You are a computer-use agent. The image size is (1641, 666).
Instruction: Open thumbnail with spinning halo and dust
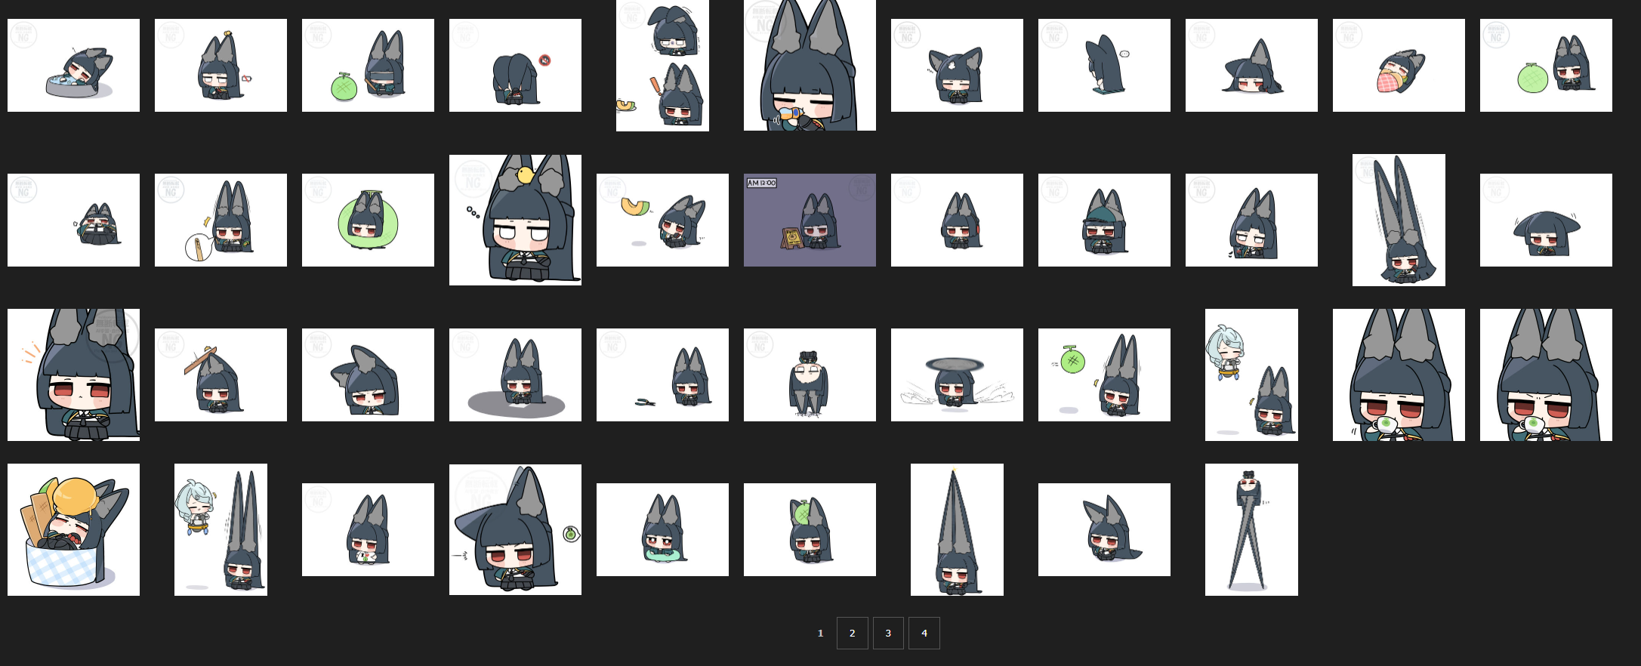point(957,375)
